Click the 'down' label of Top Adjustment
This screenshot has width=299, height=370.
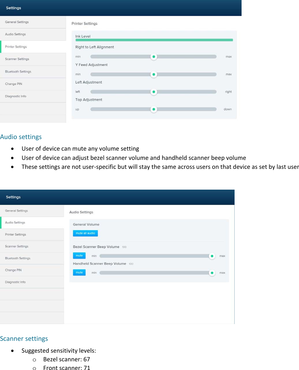point(228,109)
